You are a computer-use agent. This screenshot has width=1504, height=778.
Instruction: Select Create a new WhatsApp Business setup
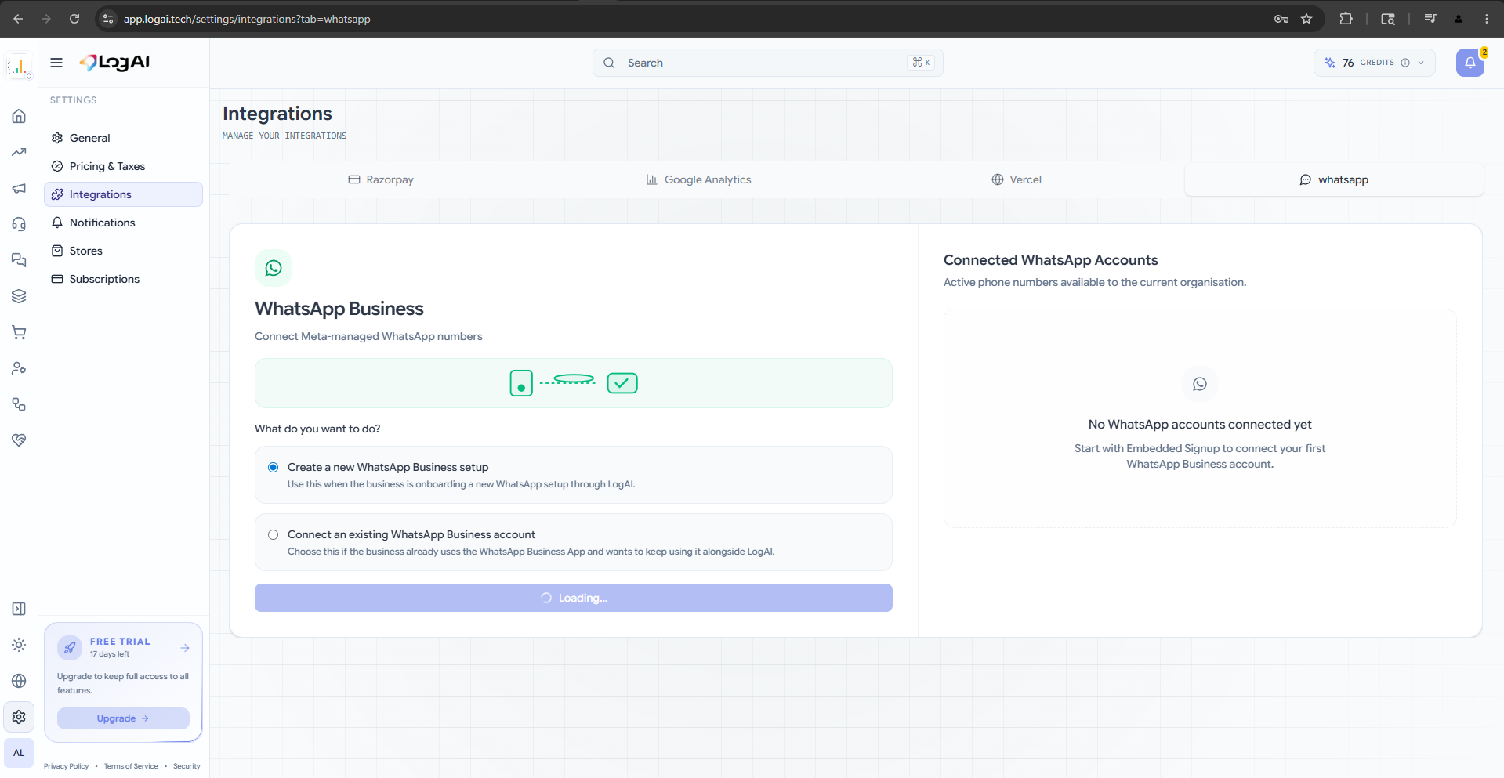point(273,467)
